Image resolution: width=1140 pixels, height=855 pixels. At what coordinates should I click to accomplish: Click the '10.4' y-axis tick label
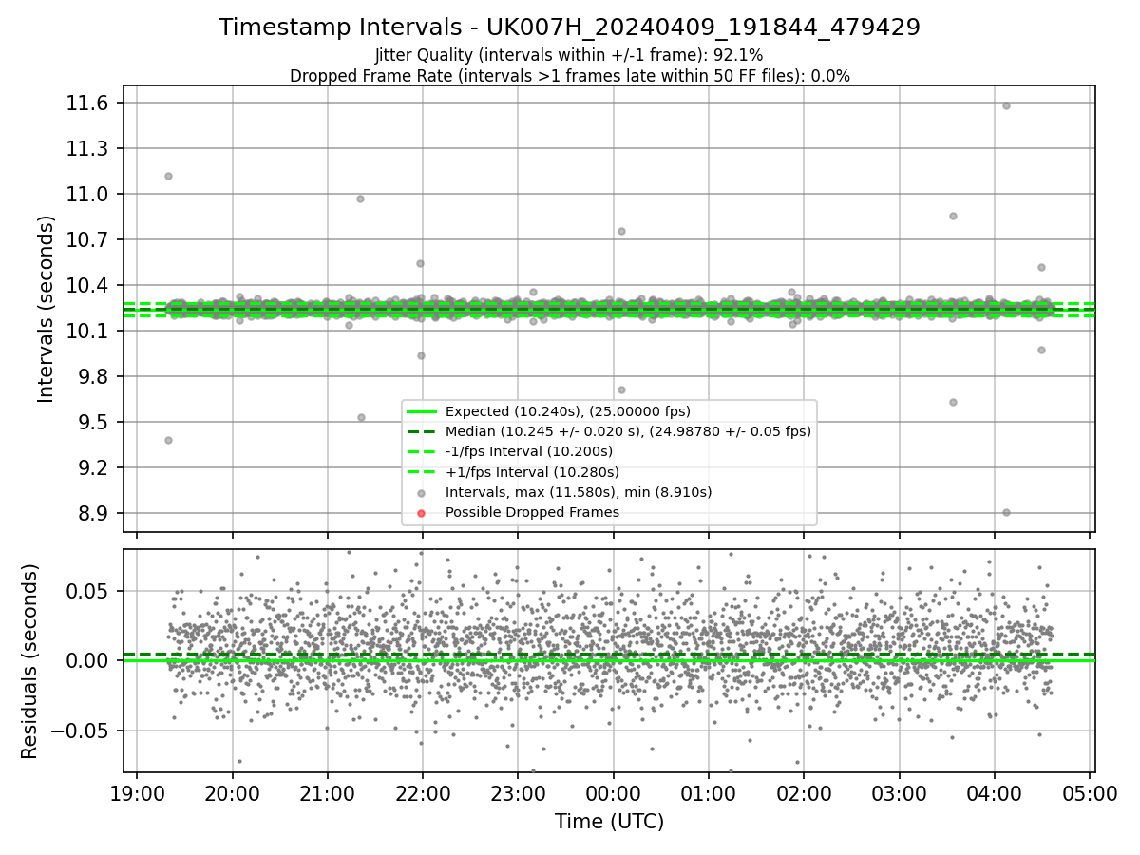pyautogui.click(x=87, y=285)
